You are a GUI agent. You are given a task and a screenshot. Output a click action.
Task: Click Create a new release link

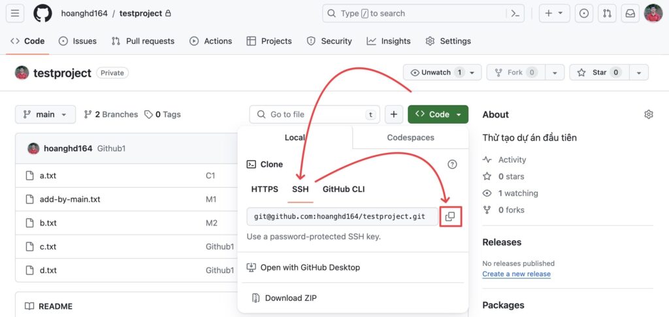click(516, 274)
